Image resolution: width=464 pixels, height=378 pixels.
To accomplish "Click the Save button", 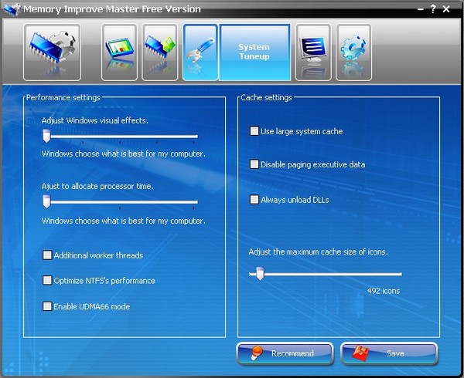I will [x=389, y=353].
